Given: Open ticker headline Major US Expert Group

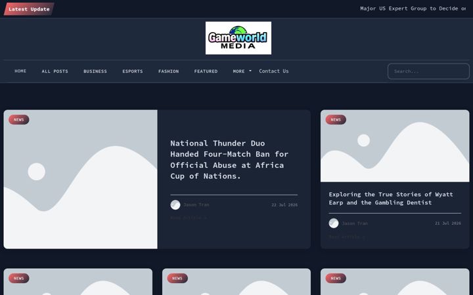Looking at the screenshot, I should (413, 9).
